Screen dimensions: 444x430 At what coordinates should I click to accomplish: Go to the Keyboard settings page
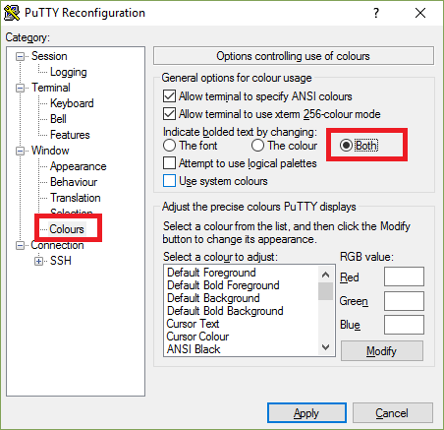(x=72, y=103)
